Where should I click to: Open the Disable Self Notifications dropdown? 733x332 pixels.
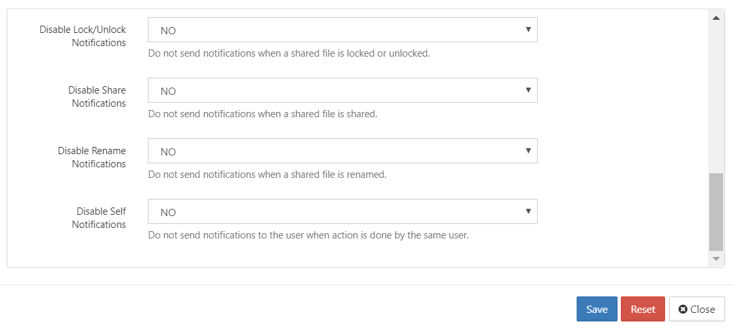point(342,212)
